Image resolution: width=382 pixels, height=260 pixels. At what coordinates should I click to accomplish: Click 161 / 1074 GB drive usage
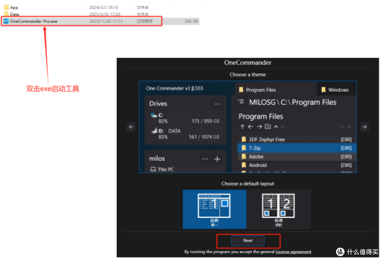pyautogui.click(x=204, y=137)
